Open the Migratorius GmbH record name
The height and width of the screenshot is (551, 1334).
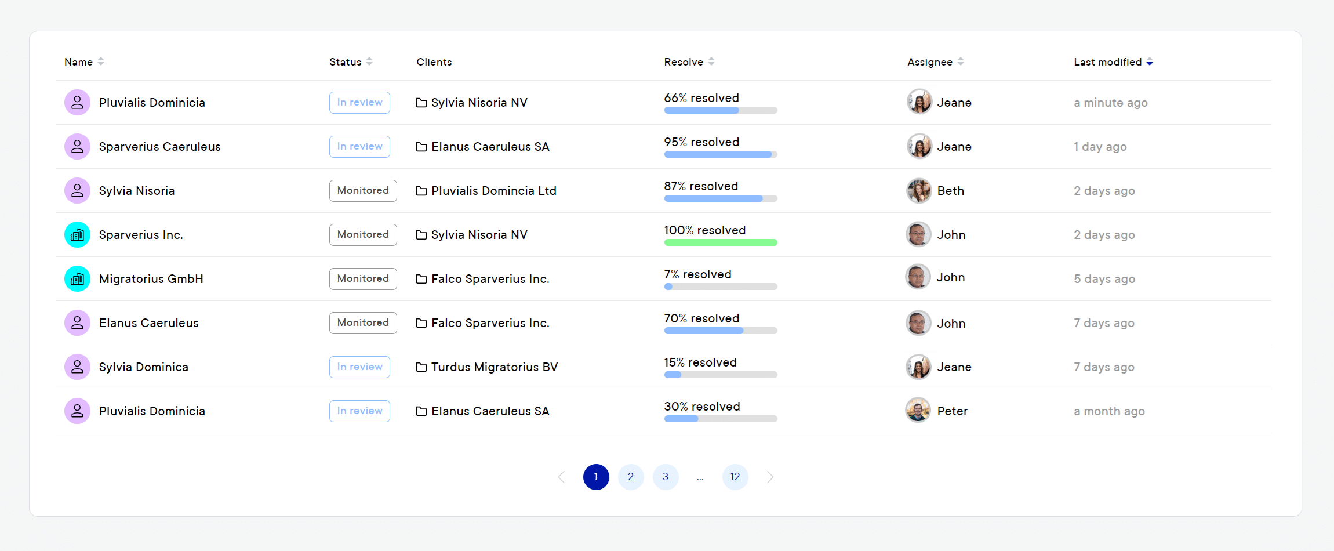[151, 279]
